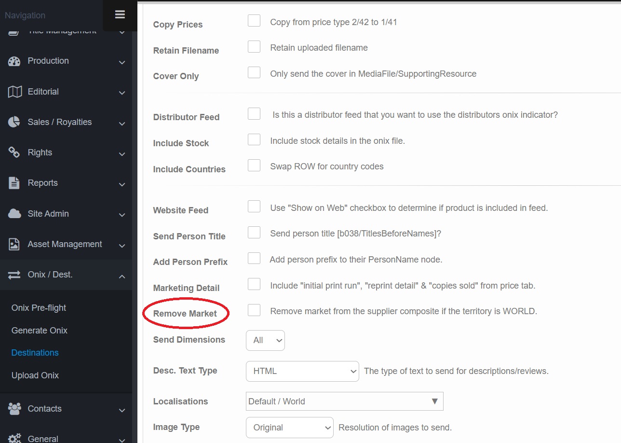
Task: Open the Desc. Text Type dropdown
Action: pyautogui.click(x=302, y=371)
